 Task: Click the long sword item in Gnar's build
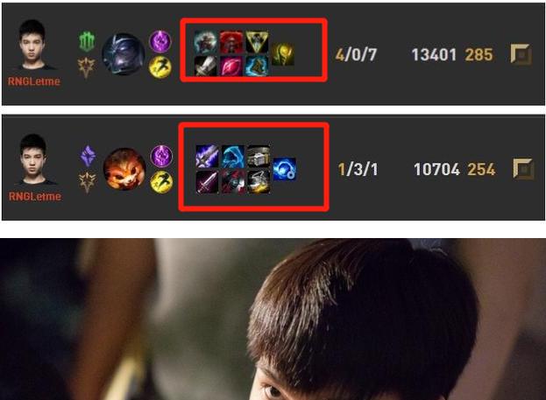pos(207,182)
